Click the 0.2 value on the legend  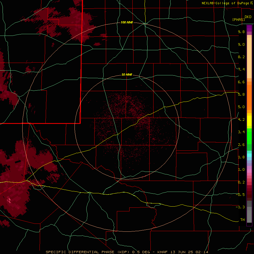pos(241,182)
